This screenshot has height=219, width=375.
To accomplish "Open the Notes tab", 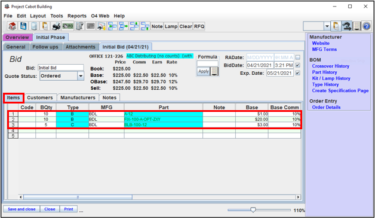I will coord(109,98).
